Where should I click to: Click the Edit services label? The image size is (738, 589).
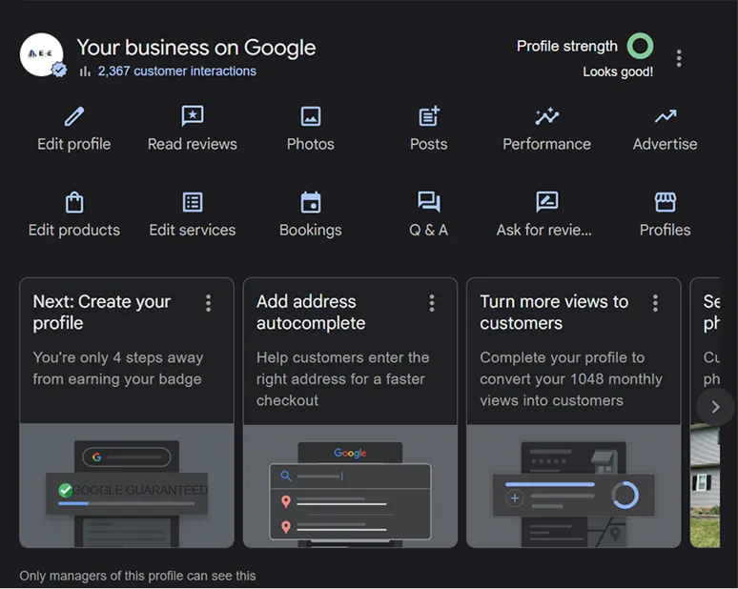point(193,230)
